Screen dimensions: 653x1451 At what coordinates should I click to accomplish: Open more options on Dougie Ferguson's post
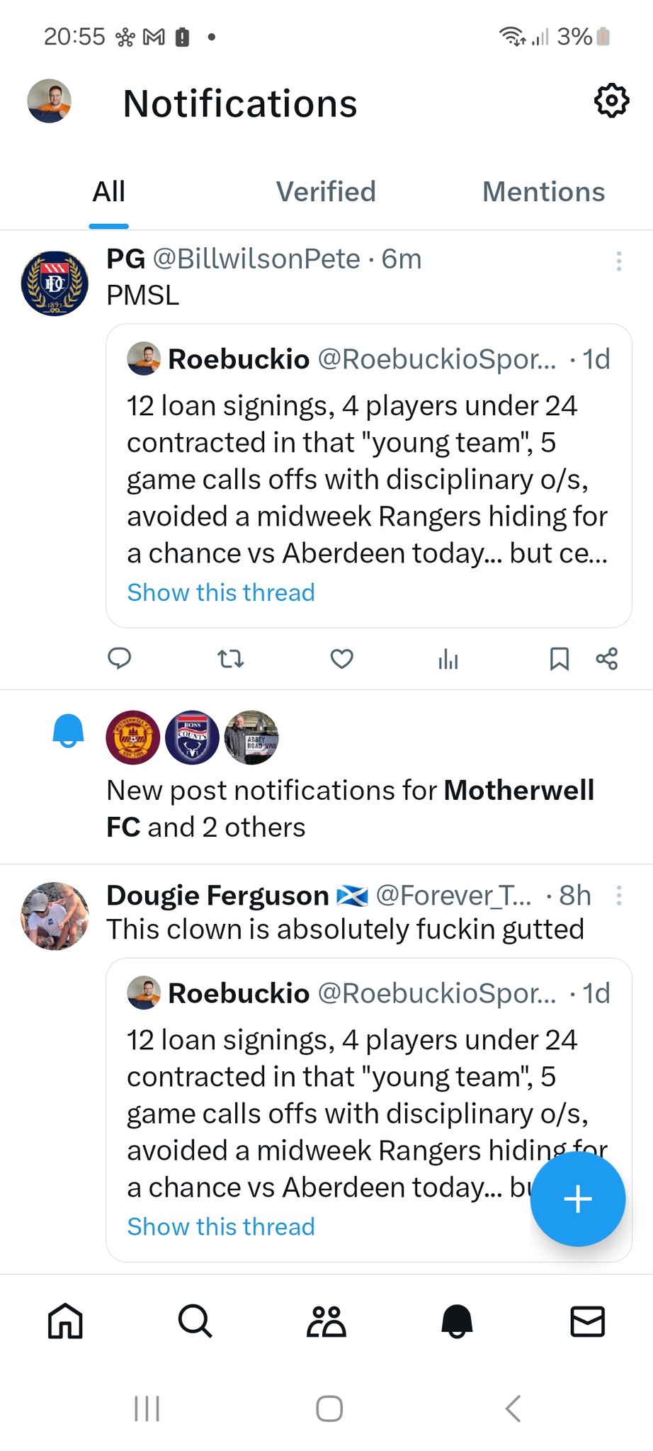(619, 896)
